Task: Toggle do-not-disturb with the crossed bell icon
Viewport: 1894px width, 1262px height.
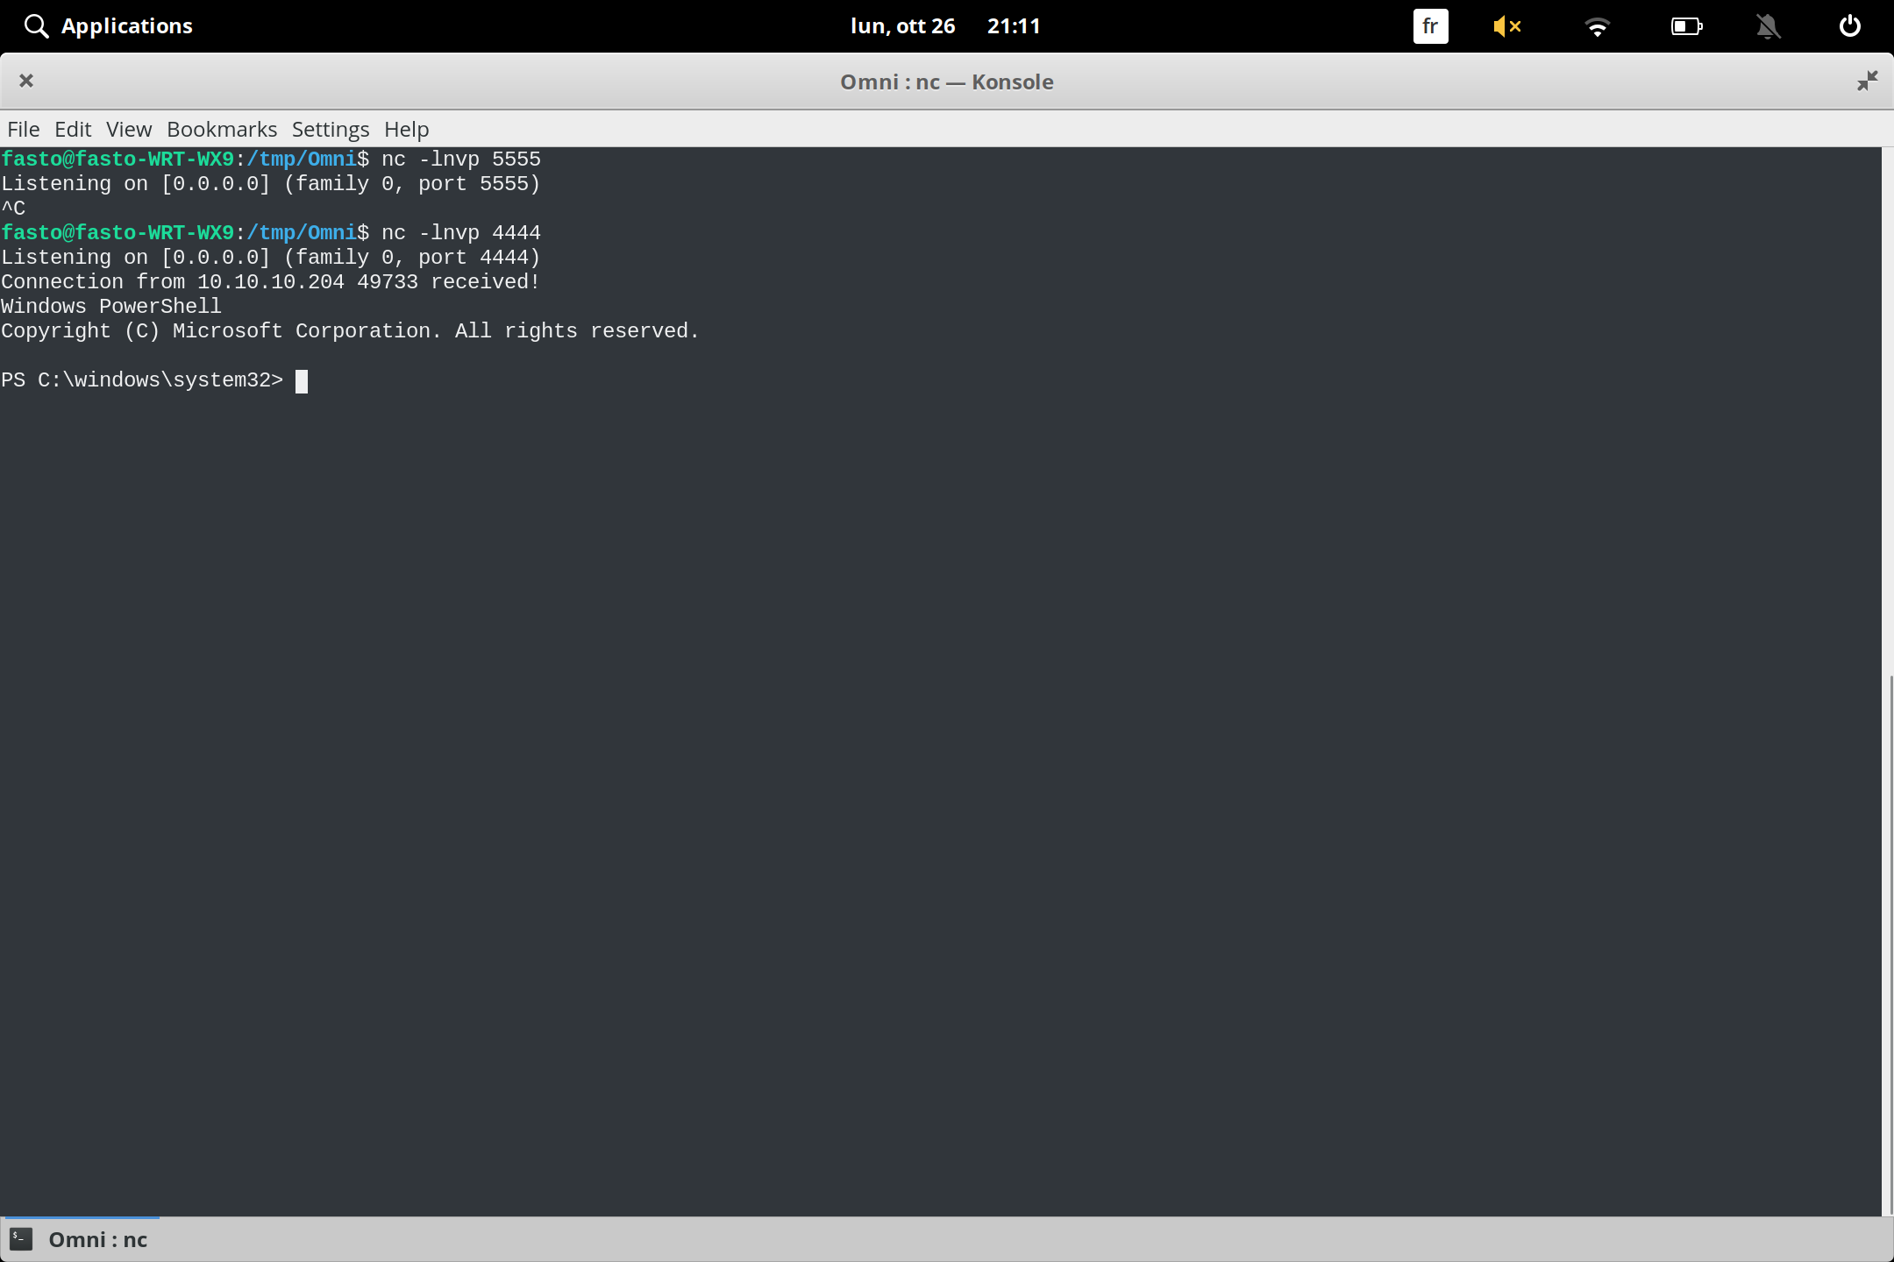Action: 1768,25
